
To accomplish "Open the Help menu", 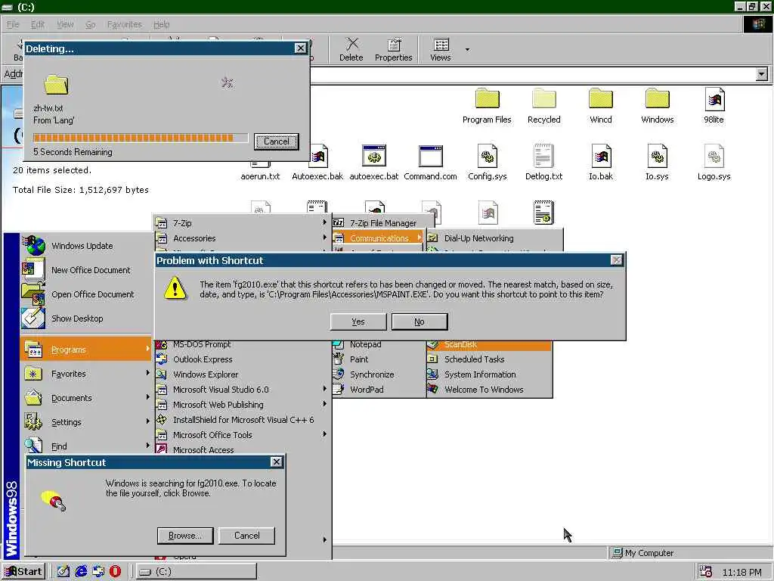I will pyautogui.click(x=162, y=24).
